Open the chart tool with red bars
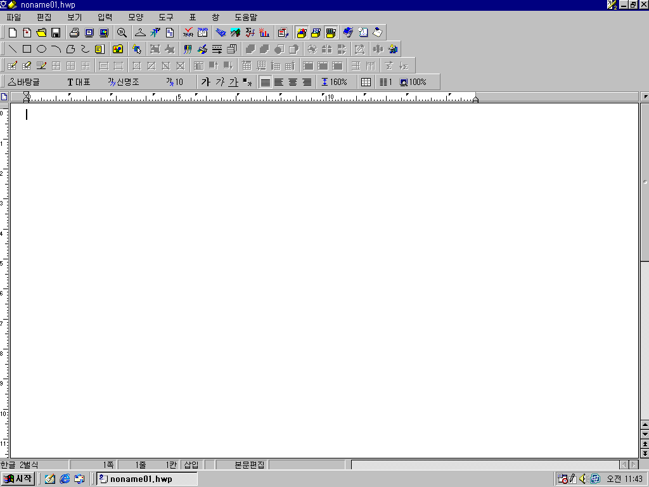 point(264,33)
